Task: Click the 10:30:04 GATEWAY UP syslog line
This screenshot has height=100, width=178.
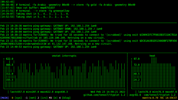Action: [x=48, y=32]
